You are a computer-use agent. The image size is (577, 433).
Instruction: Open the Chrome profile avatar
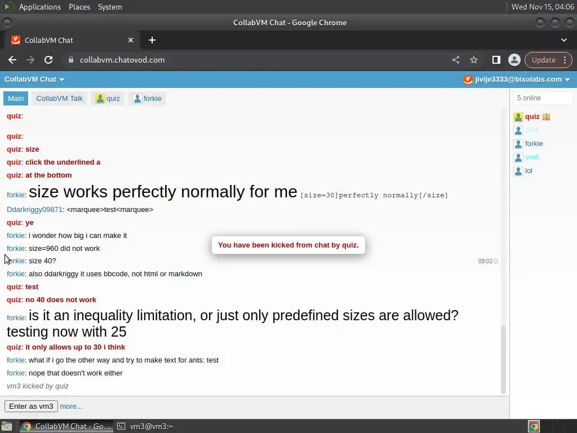pos(514,60)
